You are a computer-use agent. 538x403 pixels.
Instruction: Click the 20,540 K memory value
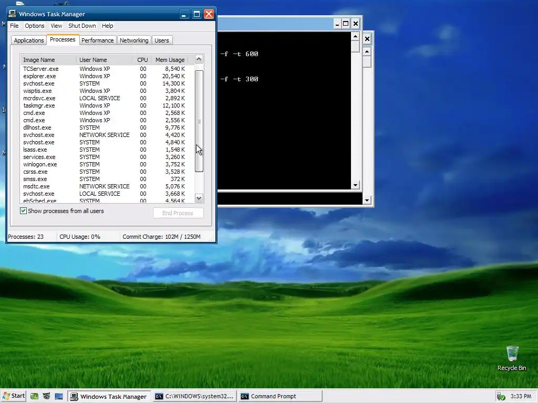[x=173, y=76]
